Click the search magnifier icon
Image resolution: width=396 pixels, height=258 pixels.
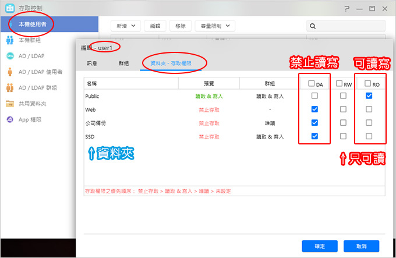point(312,26)
